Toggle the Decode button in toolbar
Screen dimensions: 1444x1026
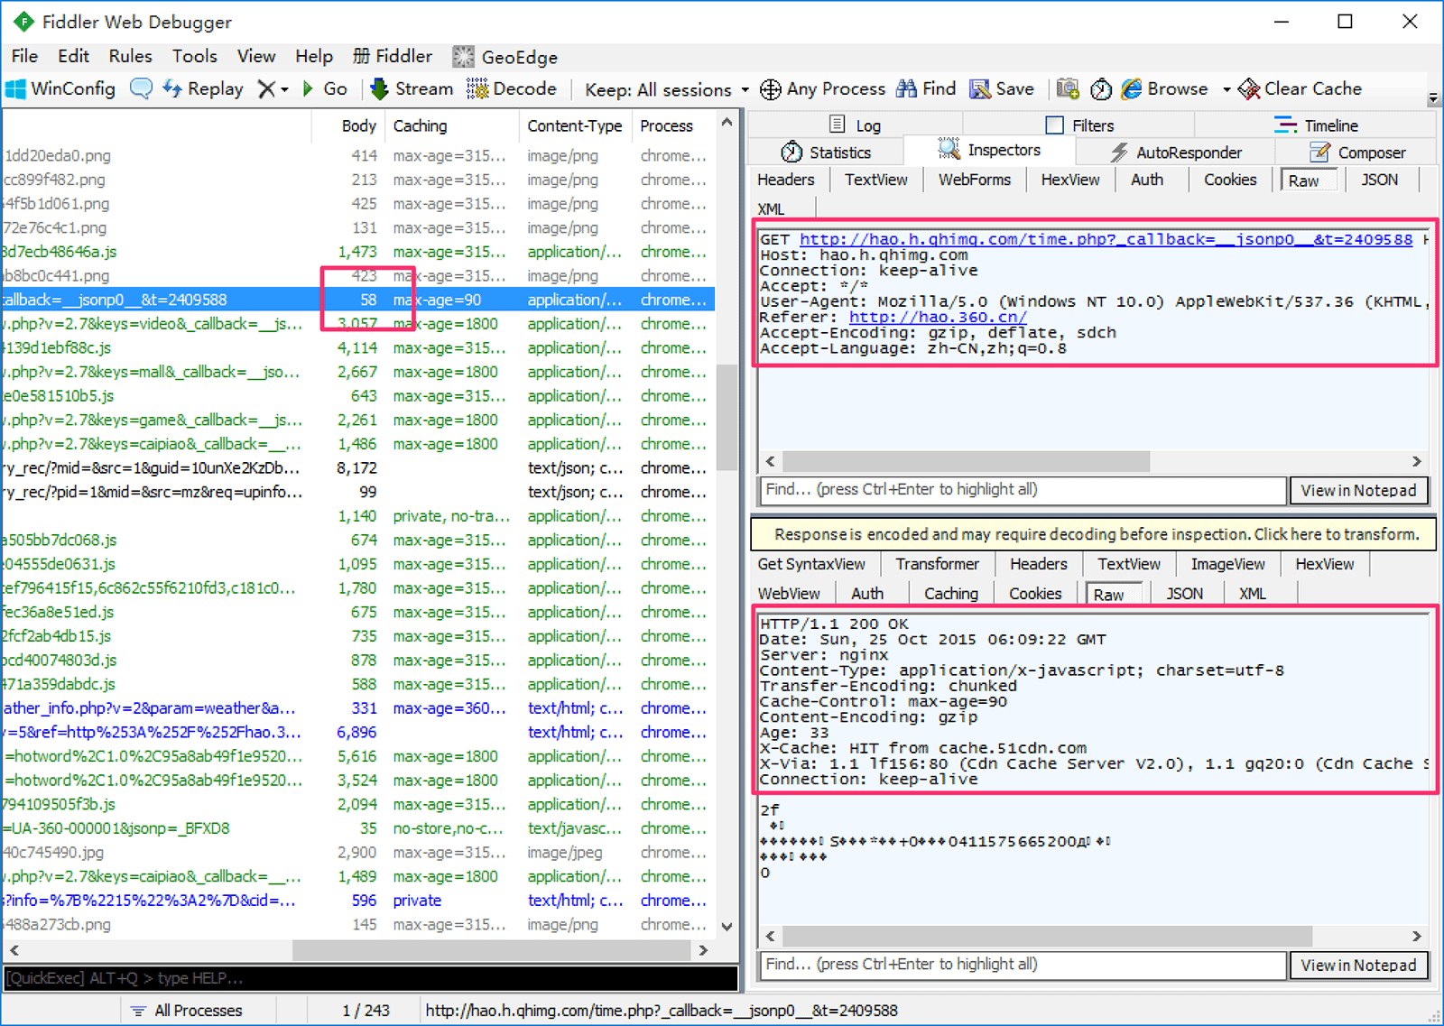tap(511, 88)
